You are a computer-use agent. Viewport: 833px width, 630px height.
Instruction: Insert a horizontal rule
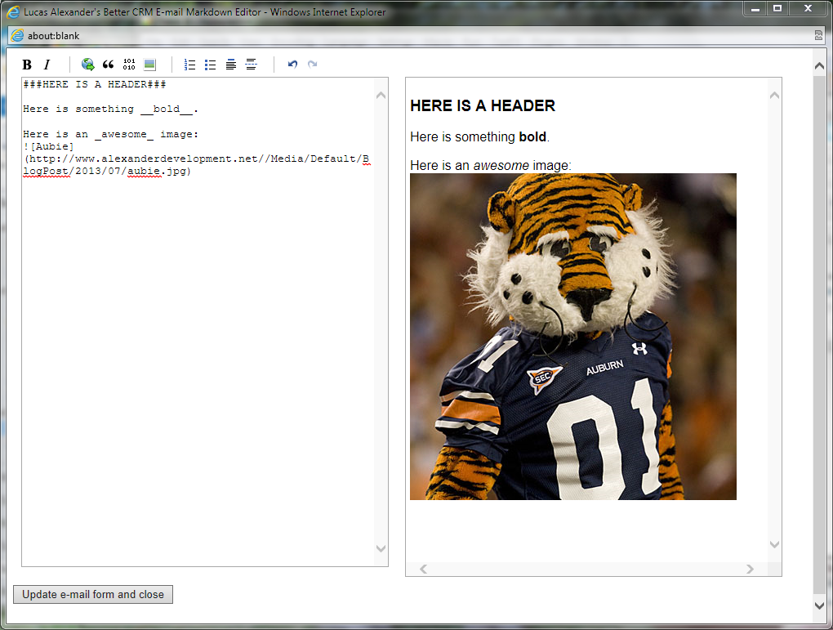tap(252, 65)
